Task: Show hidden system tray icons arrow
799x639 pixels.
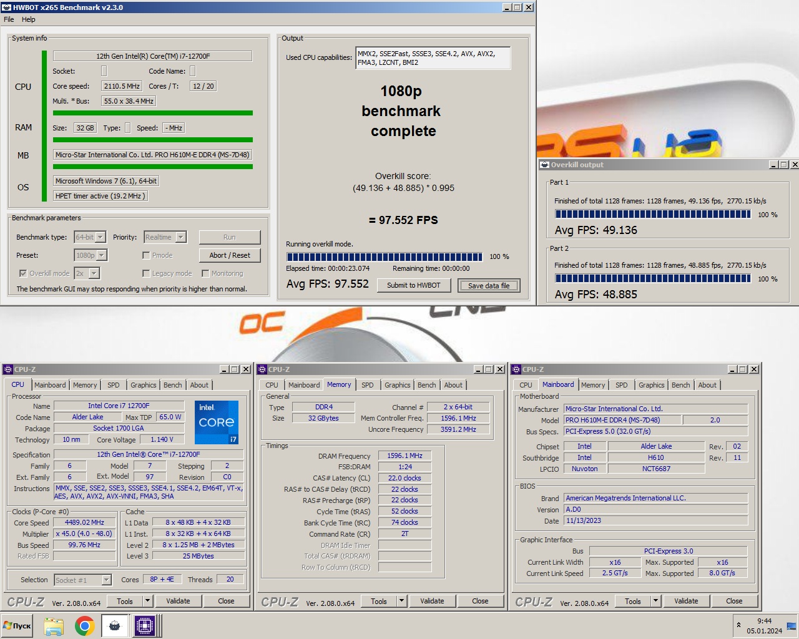Action: (x=738, y=625)
